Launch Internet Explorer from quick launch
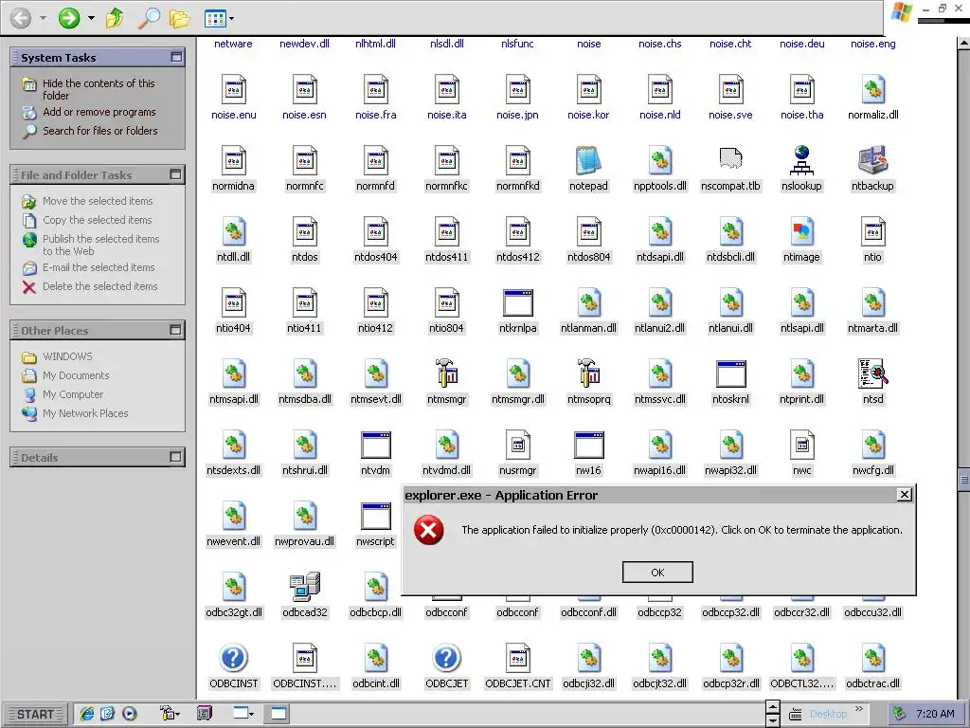 coord(86,714)
